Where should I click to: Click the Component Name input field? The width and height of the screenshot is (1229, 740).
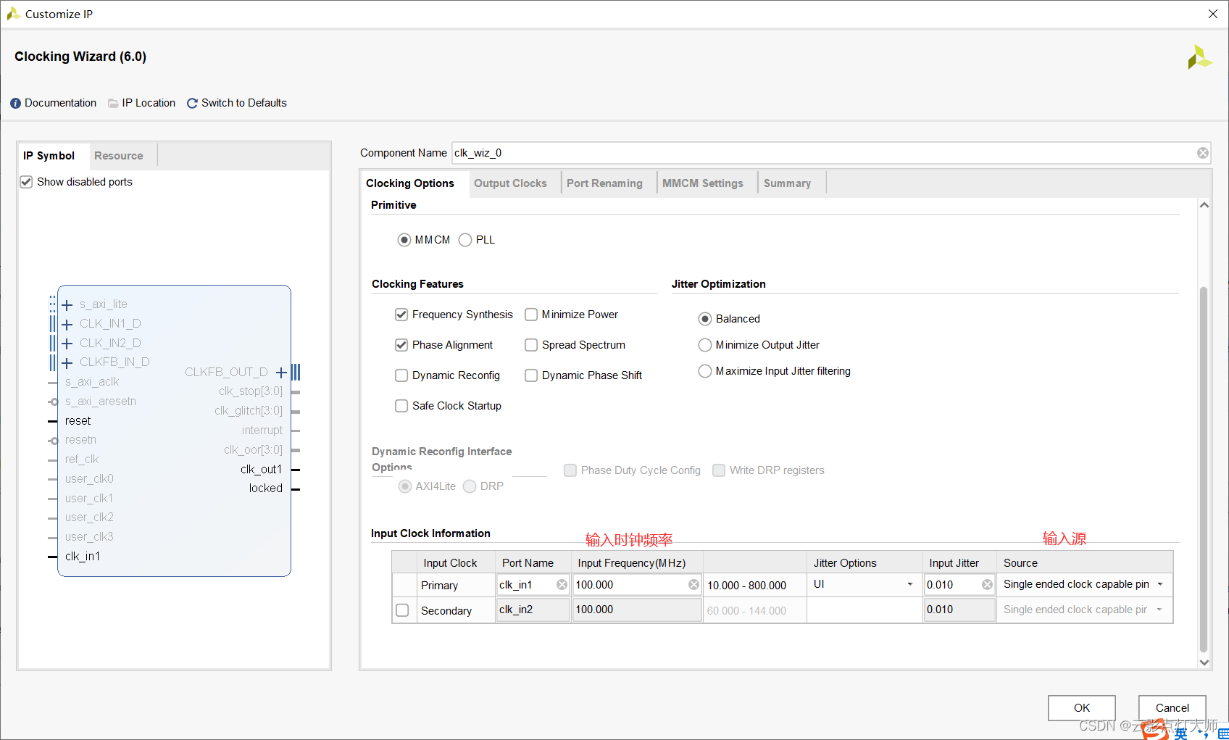830,153
